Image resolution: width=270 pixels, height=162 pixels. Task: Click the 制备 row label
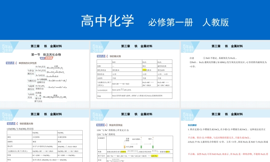click(9, 155)
